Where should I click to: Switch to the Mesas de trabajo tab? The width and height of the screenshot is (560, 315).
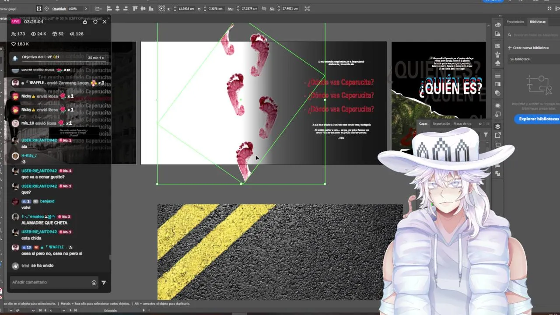pos(462,124)
